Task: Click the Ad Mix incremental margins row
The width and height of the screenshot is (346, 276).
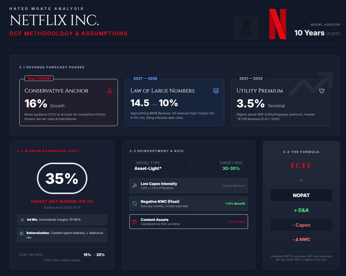Action: click(x=62, y=220)
